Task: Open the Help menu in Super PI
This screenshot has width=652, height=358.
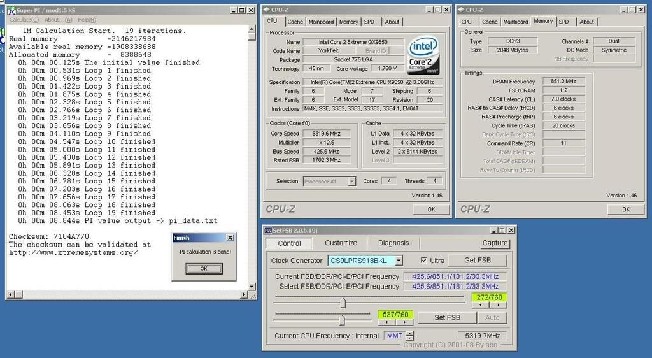Action: [x=87, y=20]
